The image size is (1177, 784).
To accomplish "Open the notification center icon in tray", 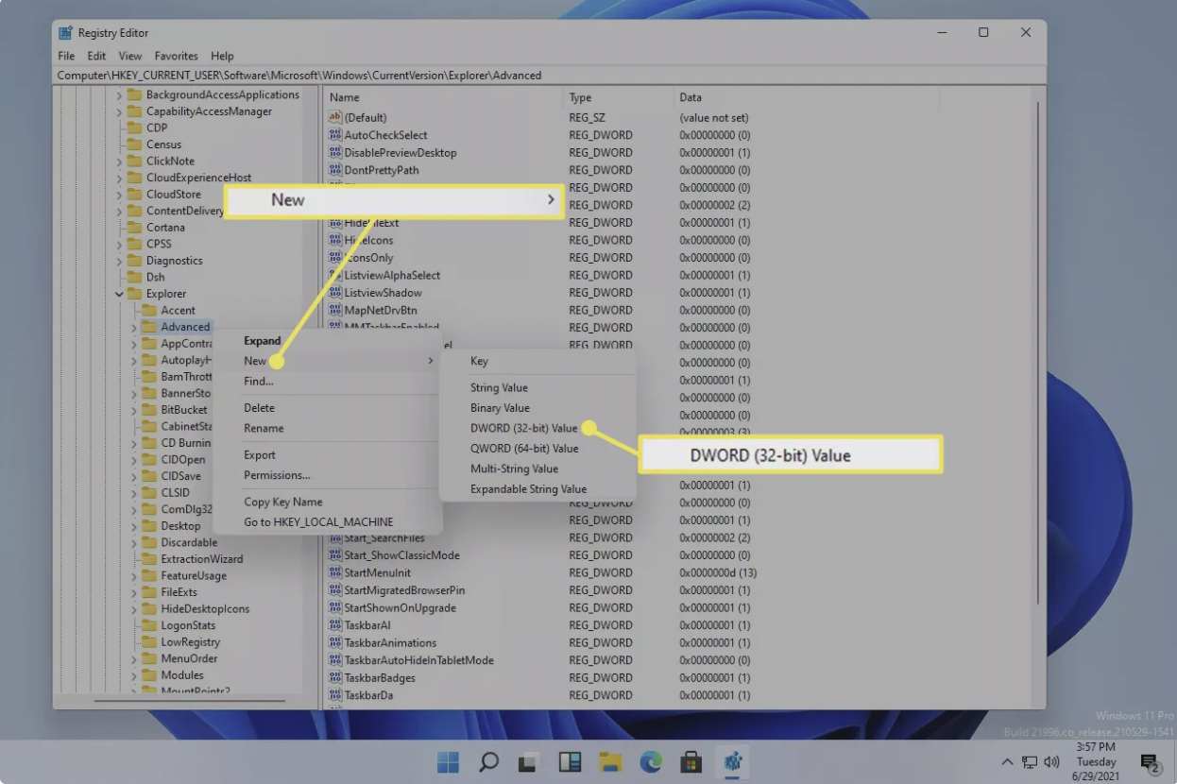I will click(1150, 762).
